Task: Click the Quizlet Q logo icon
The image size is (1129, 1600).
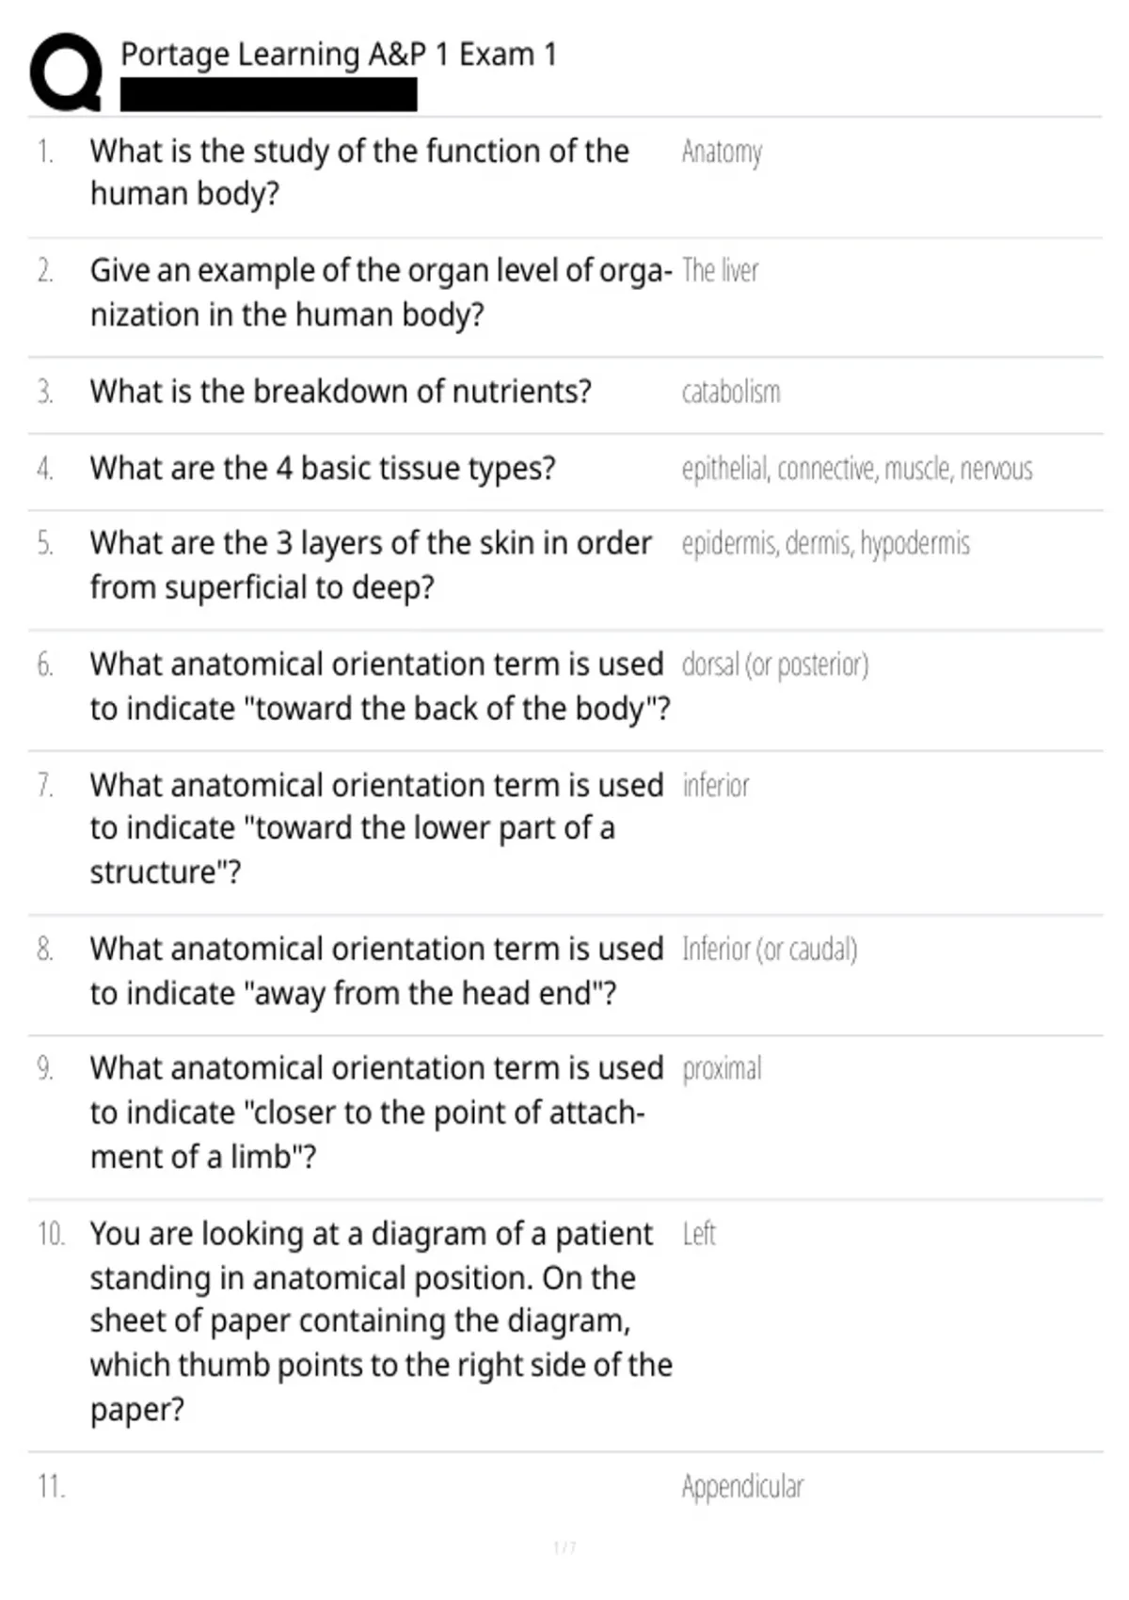Action: [66, 72]
